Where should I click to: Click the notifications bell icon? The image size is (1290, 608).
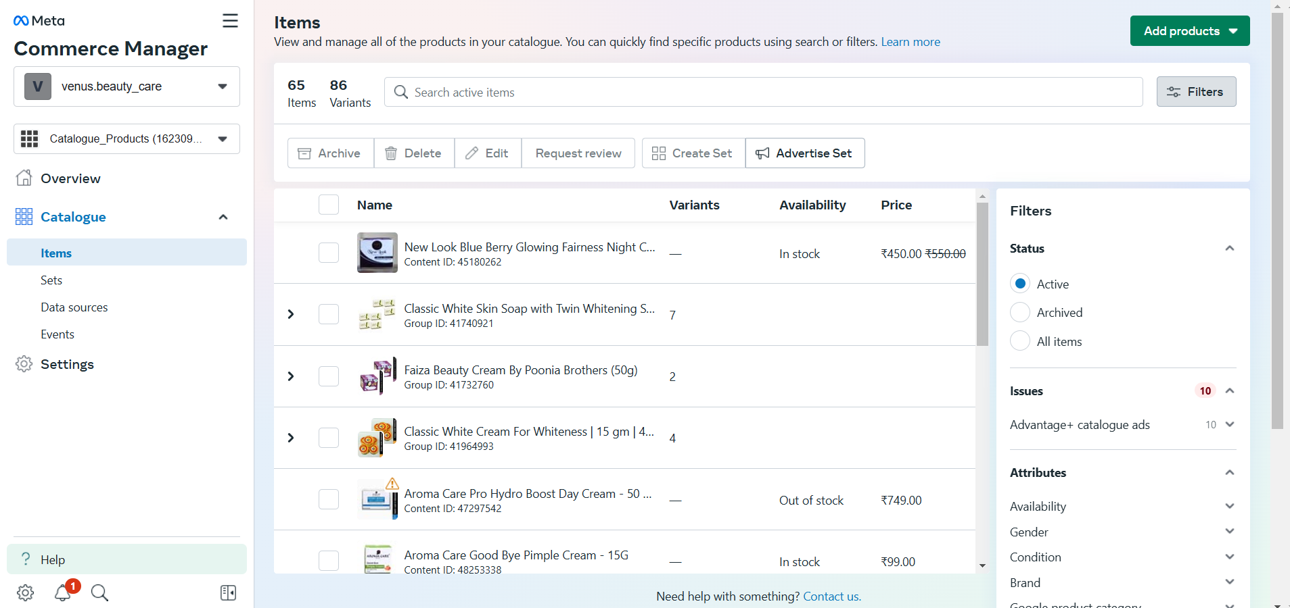coord(63,592)
